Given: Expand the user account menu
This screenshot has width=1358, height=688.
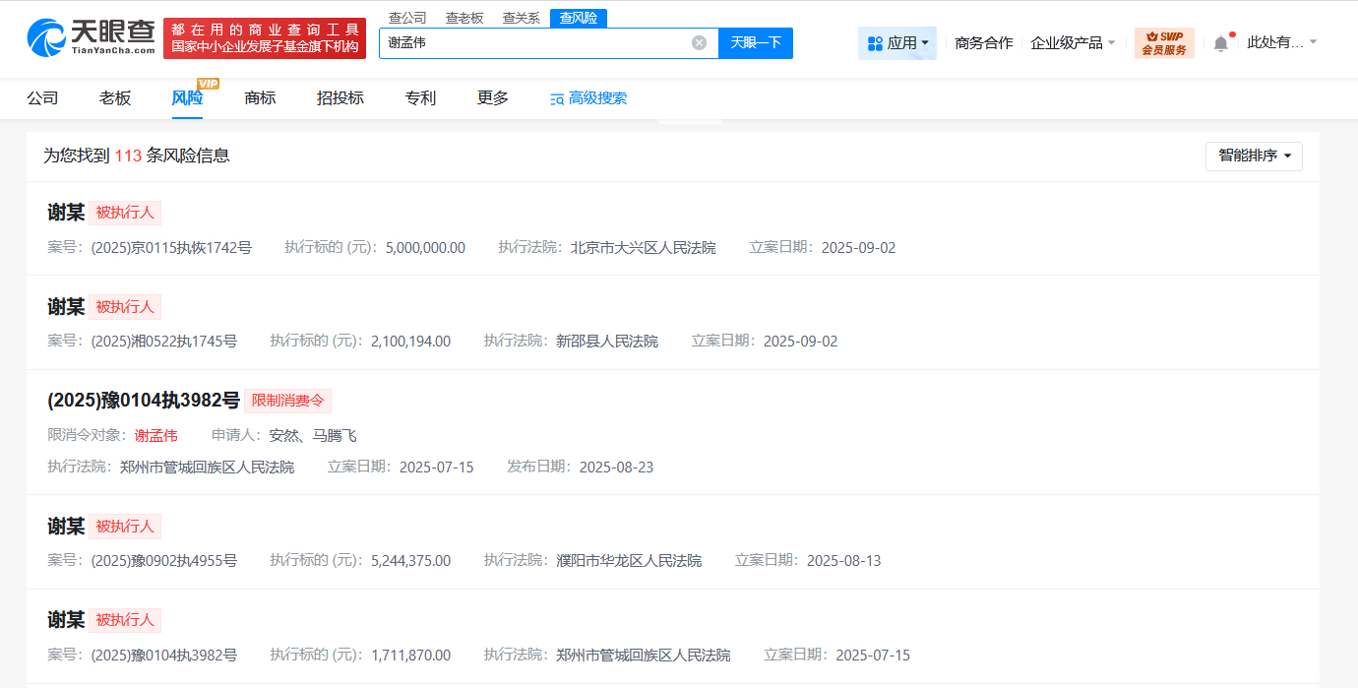Looking at the screenshot, I should pyautogui.click(x=1281, y=42).
